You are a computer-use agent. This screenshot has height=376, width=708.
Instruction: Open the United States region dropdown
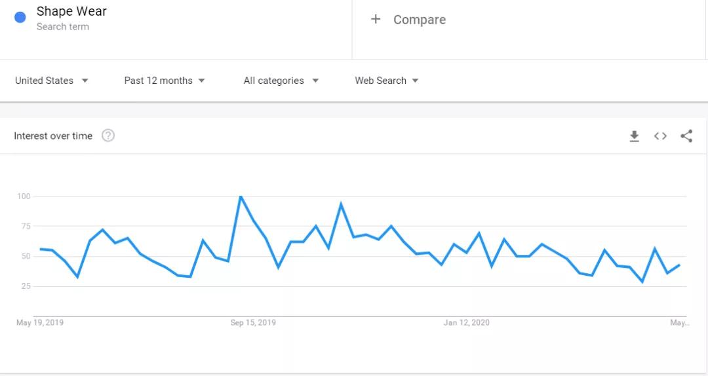coord(52,81)
